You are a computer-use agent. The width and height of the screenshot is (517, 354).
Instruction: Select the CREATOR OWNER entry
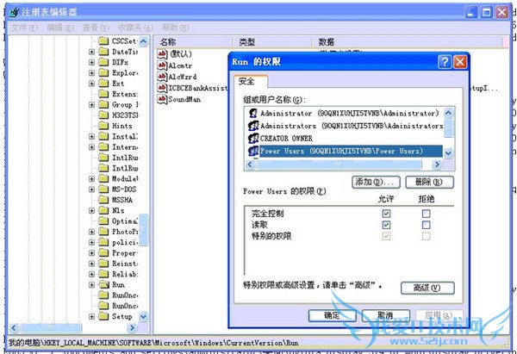click(286, 139)
